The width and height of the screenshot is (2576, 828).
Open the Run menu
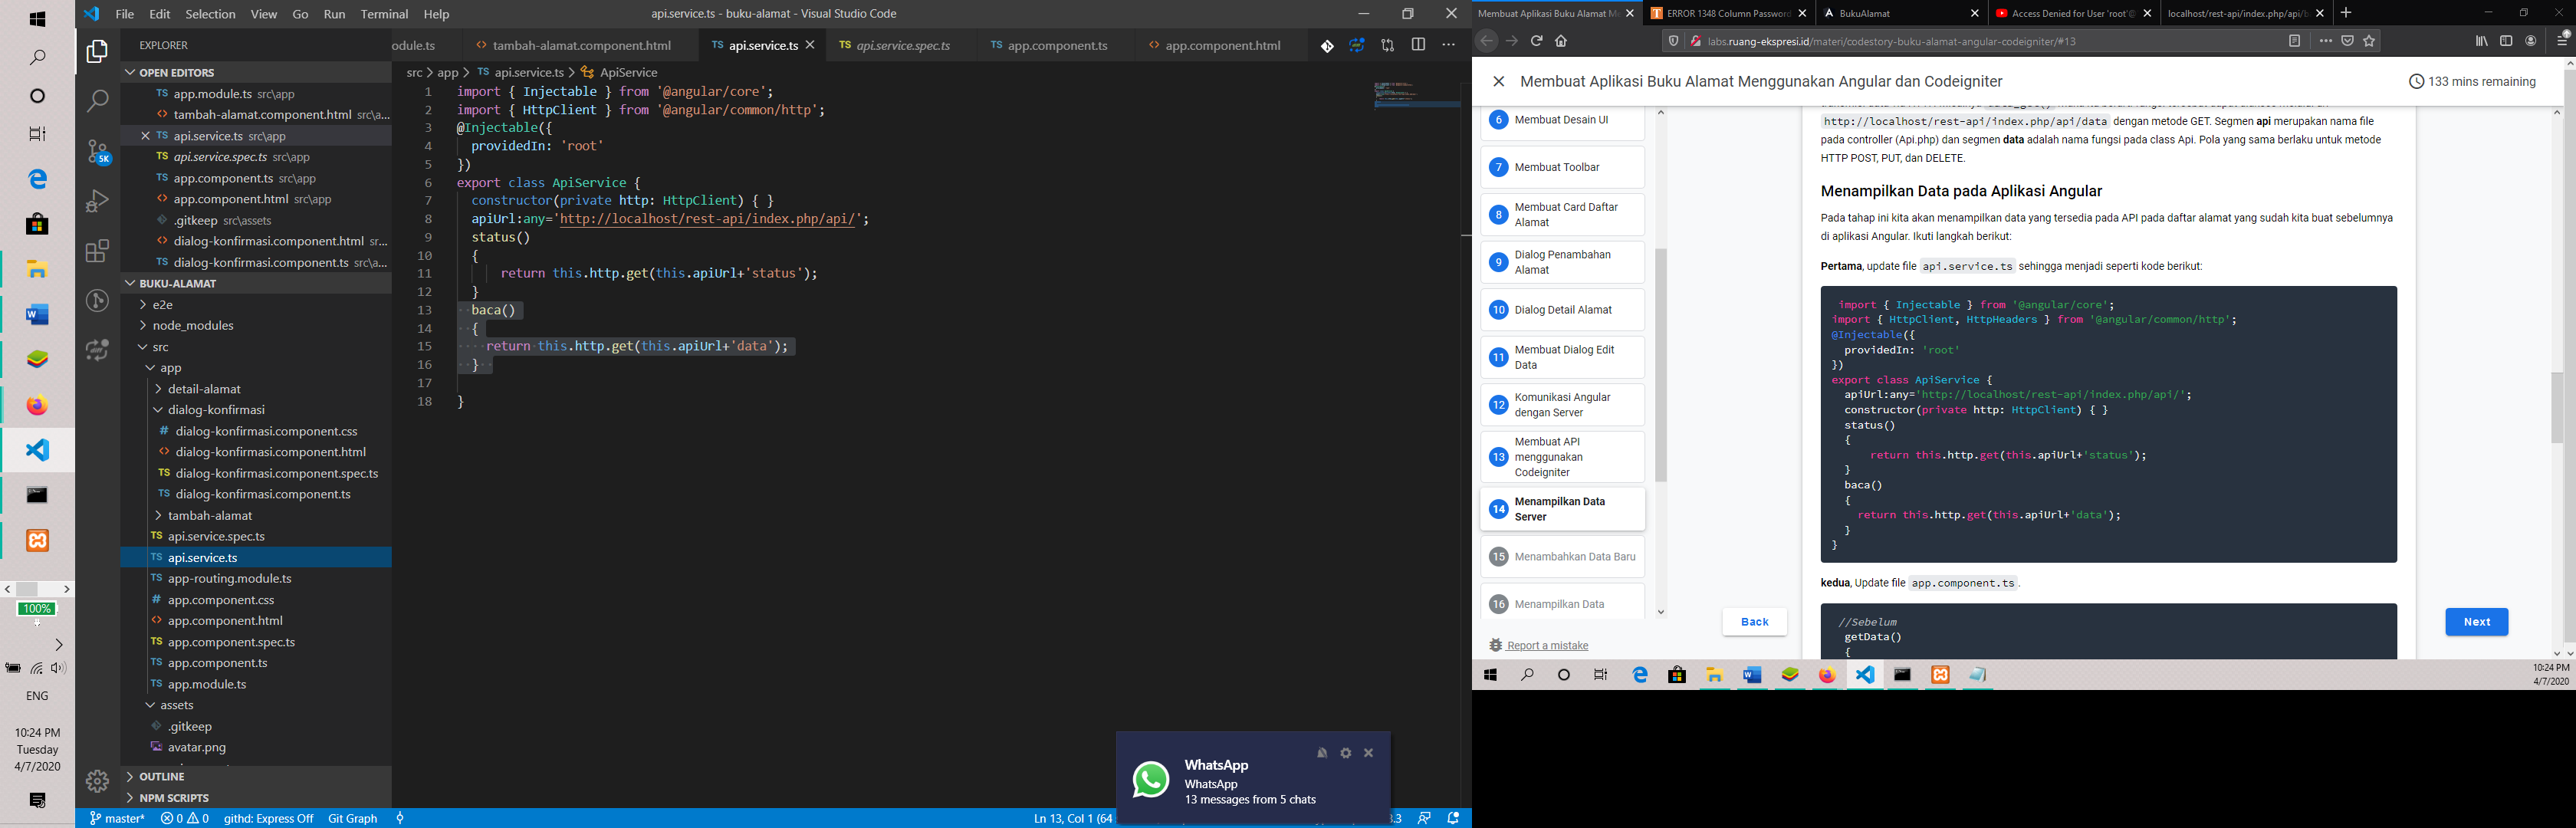click(334, 14)
